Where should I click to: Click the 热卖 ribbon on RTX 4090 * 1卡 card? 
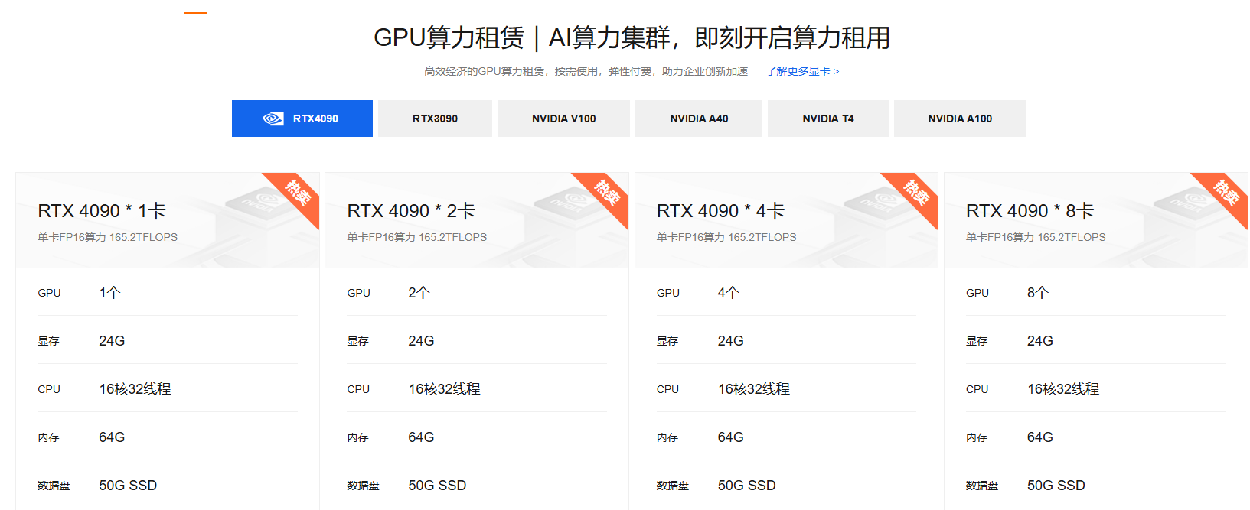pos(297,193)
